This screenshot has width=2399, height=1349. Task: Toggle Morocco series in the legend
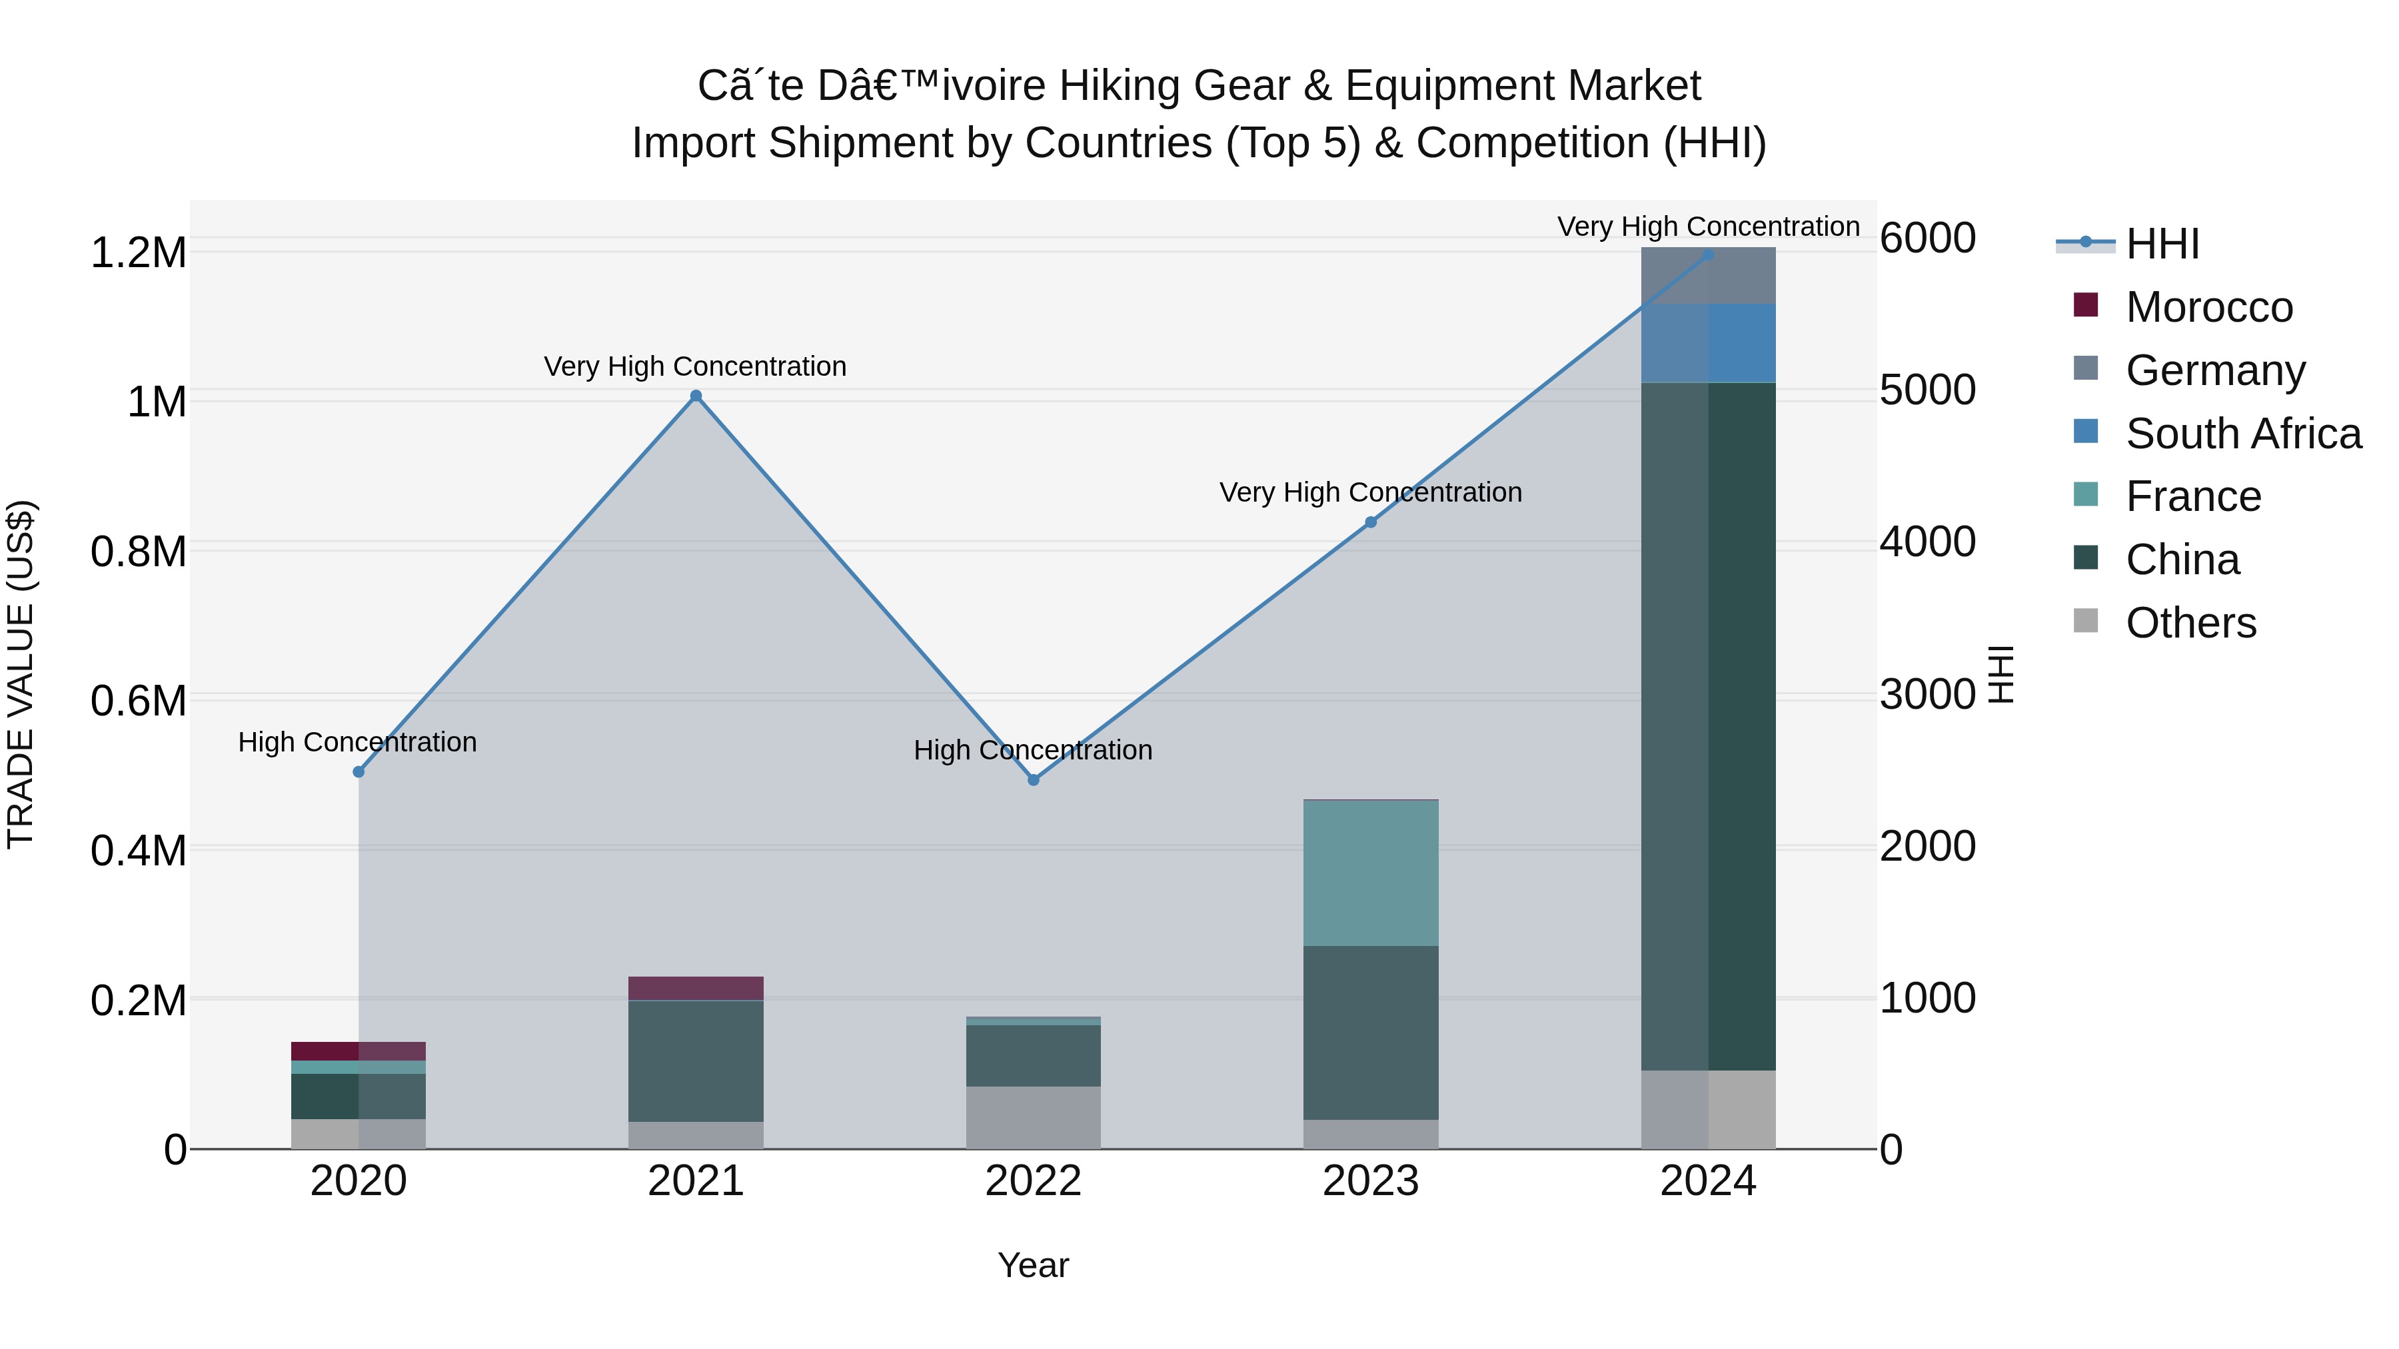(x=2183, y=306)
